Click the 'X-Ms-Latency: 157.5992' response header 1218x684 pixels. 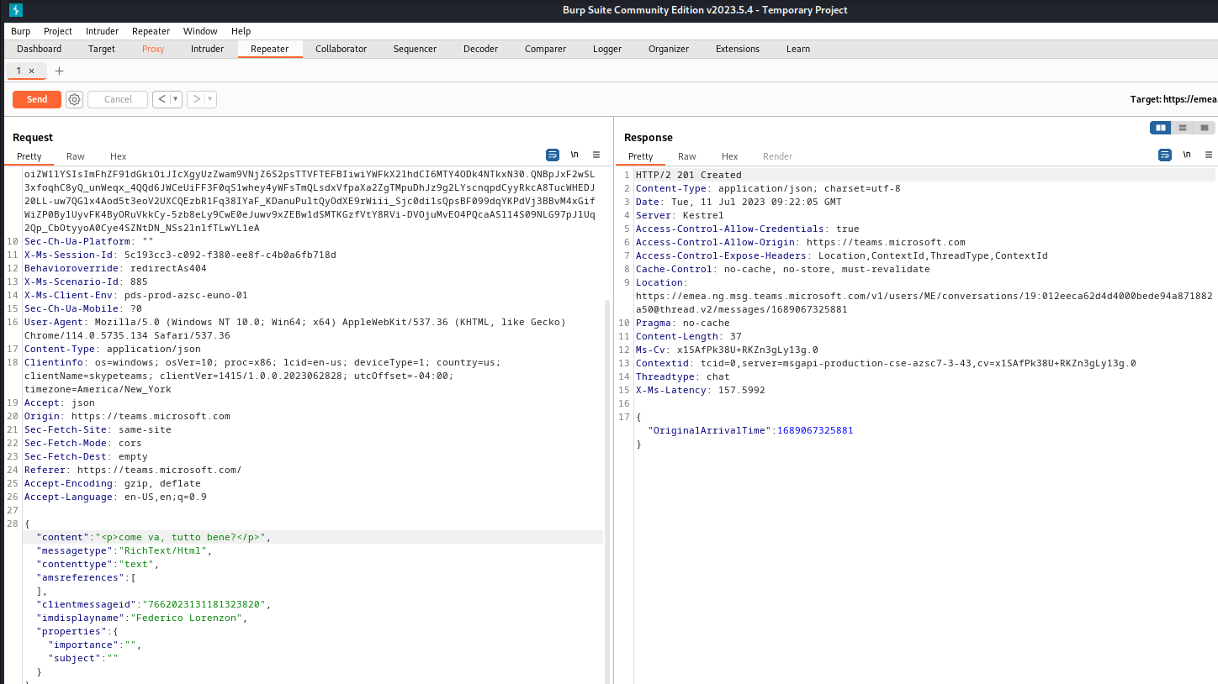point(700,390)
